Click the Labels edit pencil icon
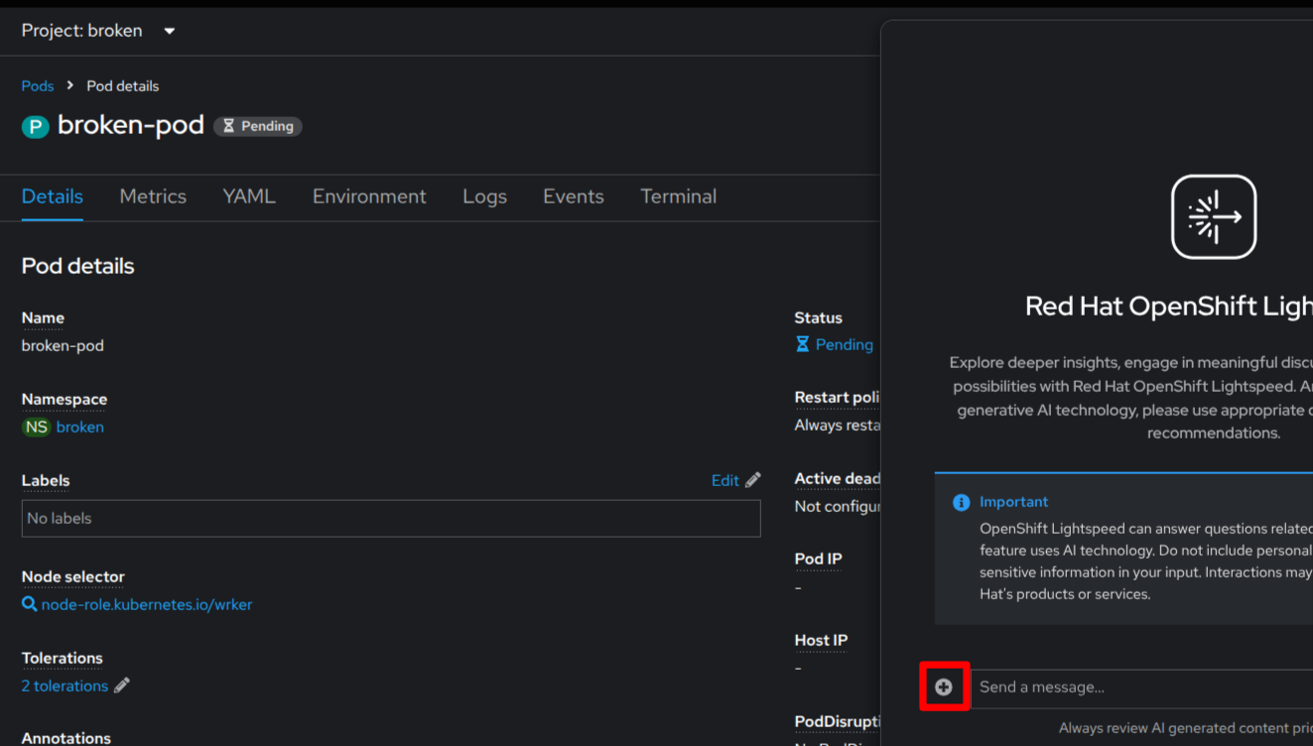Viewport: 1313px width, 746px height. (x=753, y=480)
